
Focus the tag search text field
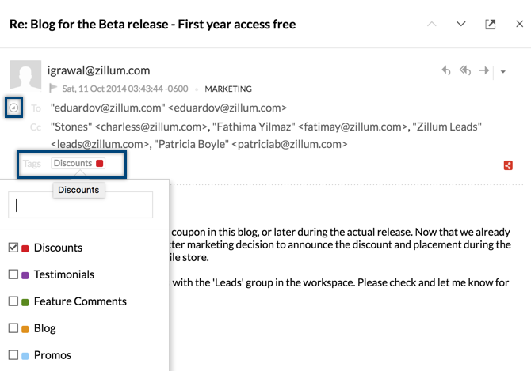tap(80, 205)
